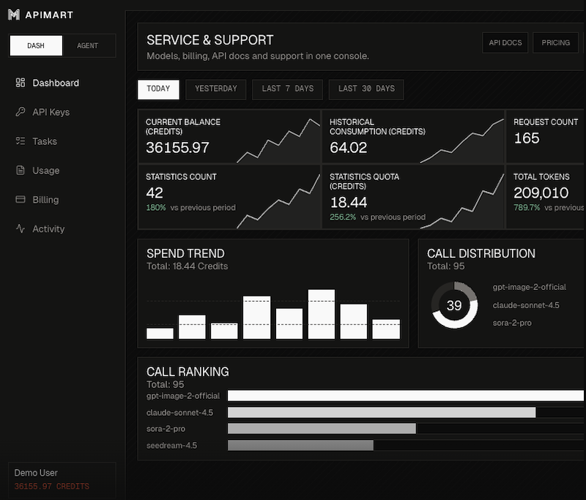Screen dimensions: 586x500
Task: View the Activity section
Action: tap(48, 229)
